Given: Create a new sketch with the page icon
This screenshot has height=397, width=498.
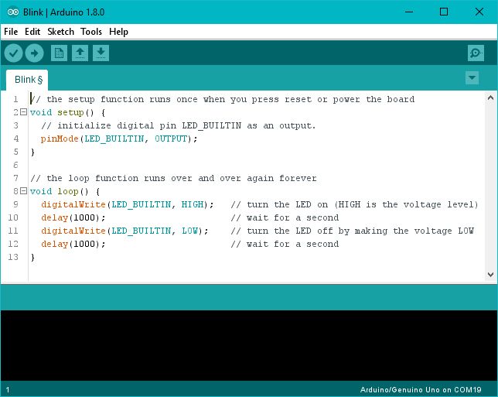Looking at the screenshot, I should pos(59,53).
